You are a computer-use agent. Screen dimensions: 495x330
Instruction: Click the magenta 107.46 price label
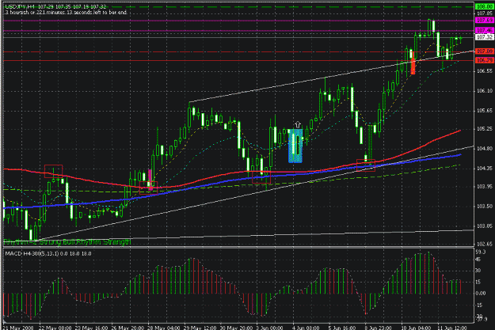point(484,30)
